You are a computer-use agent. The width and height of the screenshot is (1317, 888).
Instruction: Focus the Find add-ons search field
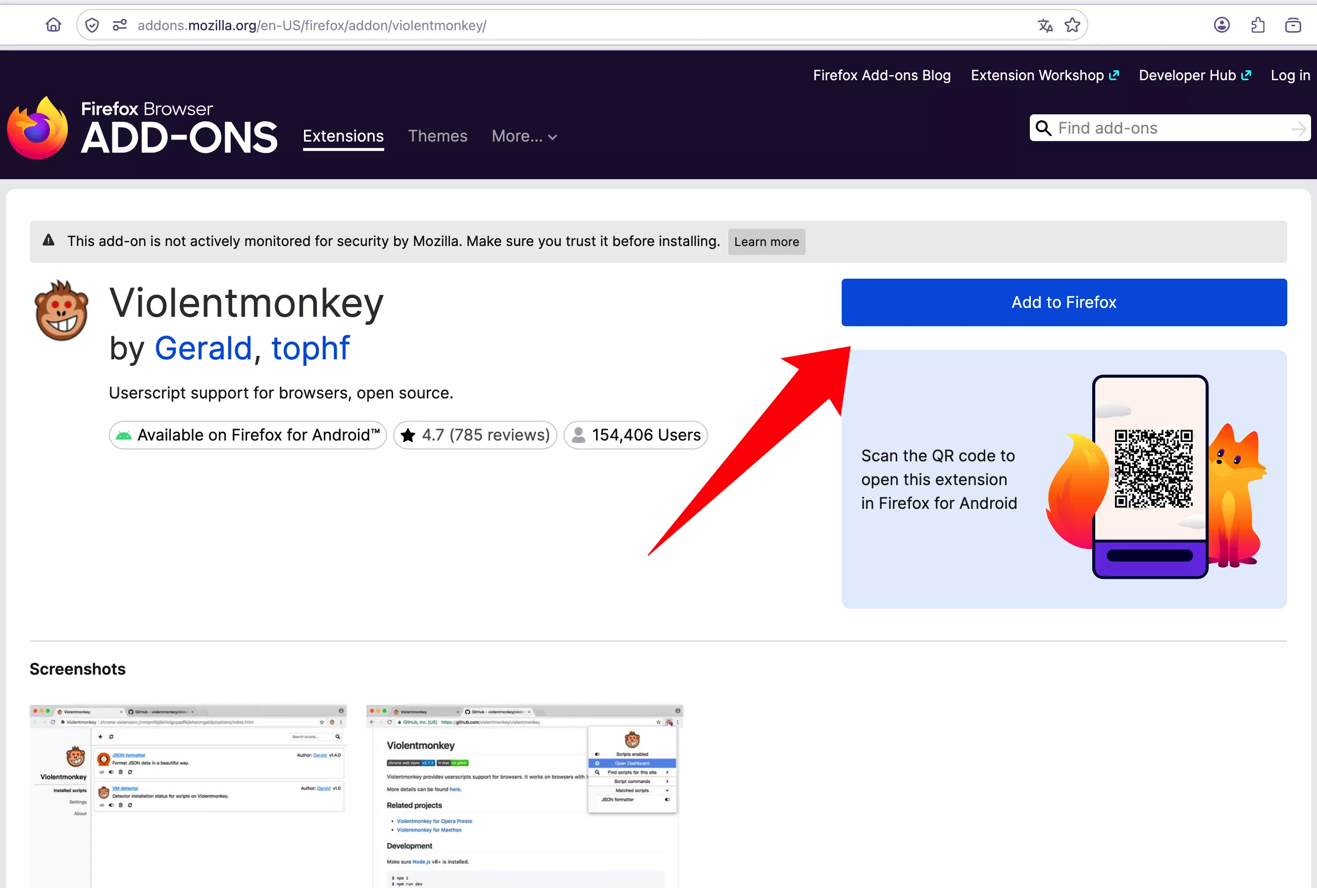(x=1170, y=129)
